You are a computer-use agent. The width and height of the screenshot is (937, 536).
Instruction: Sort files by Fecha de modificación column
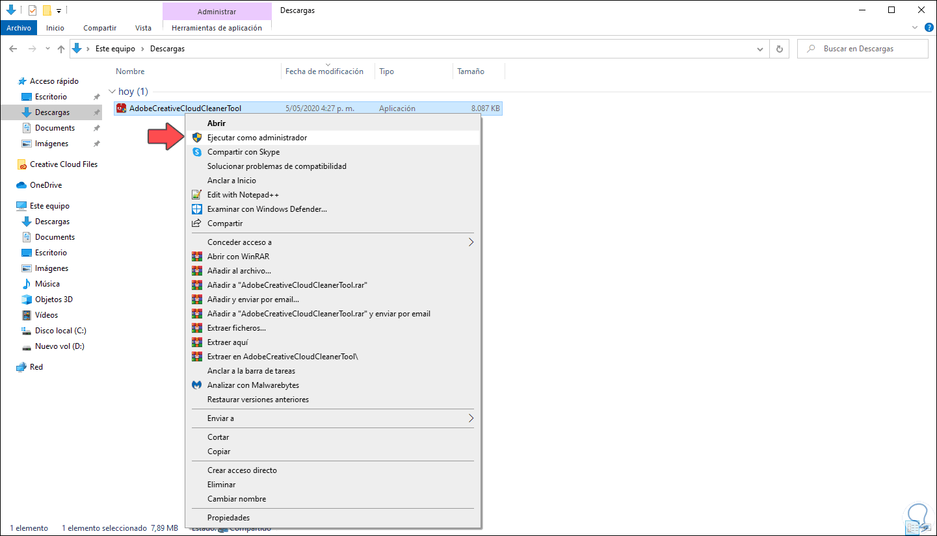(324, 71)
